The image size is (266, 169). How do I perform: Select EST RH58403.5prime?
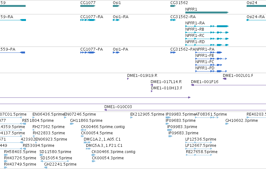(x=6, y=155)
